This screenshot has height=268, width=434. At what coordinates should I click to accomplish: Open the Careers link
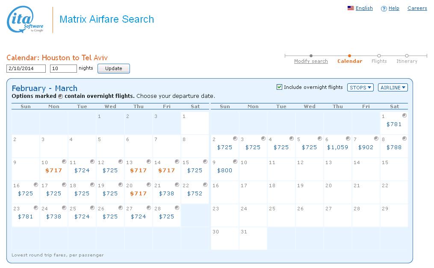[x=417, y=8]
